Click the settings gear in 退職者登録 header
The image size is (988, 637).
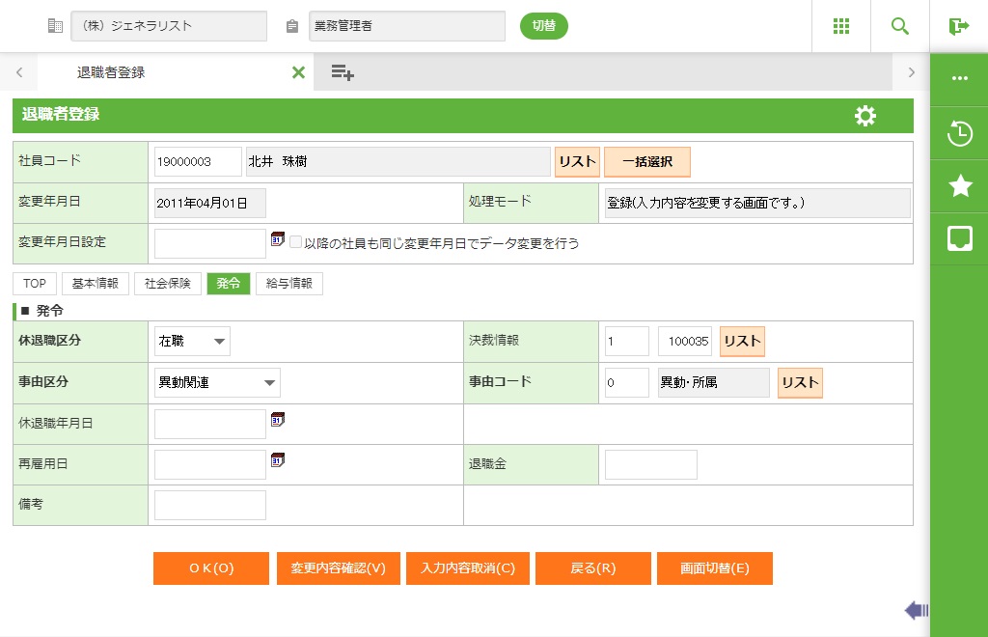pyautogui.click(x=865, y=116)
